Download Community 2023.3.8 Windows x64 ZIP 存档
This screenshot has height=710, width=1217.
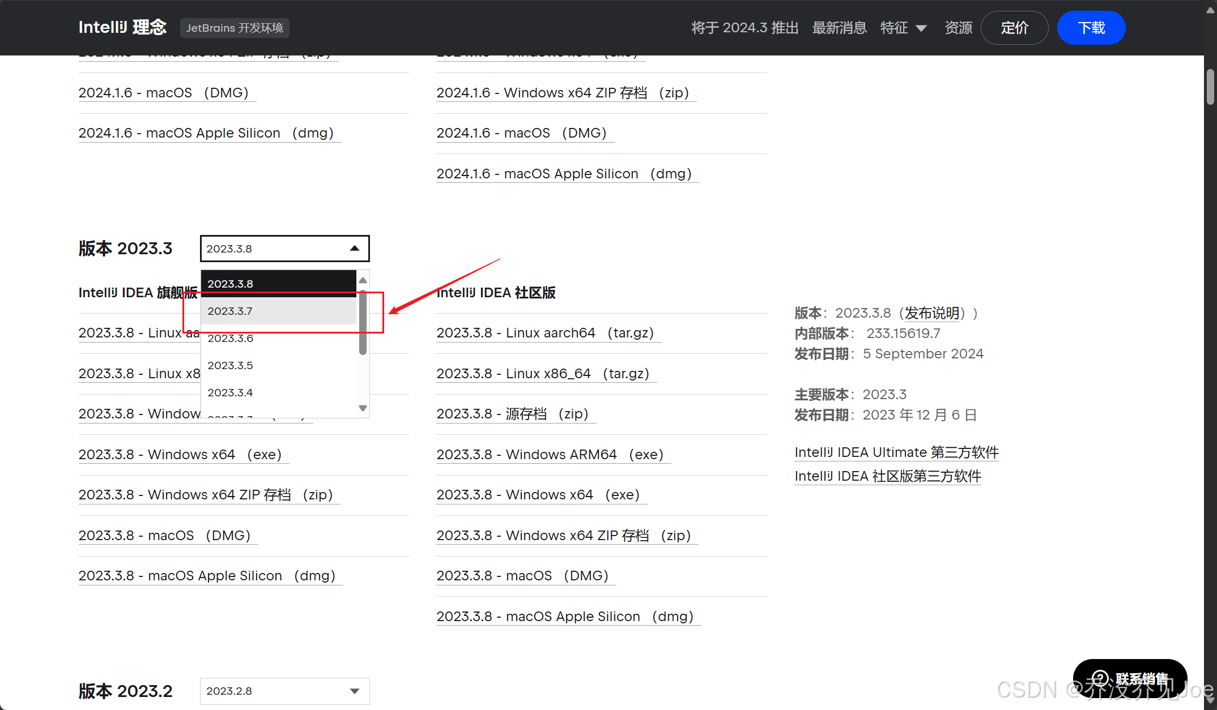(x=567, y=536)
